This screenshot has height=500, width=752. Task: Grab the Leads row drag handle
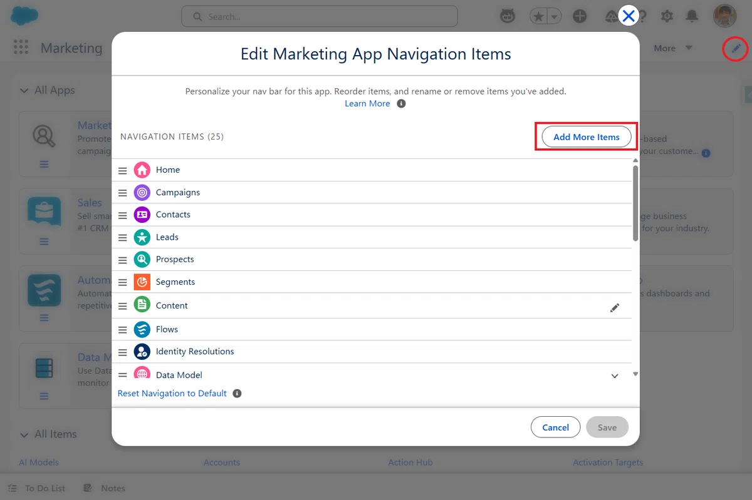[x=123, y=237]
